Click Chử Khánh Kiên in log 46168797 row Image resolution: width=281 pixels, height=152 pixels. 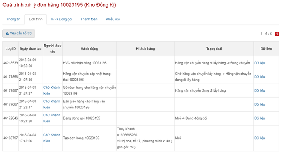[x=52, y=138]
